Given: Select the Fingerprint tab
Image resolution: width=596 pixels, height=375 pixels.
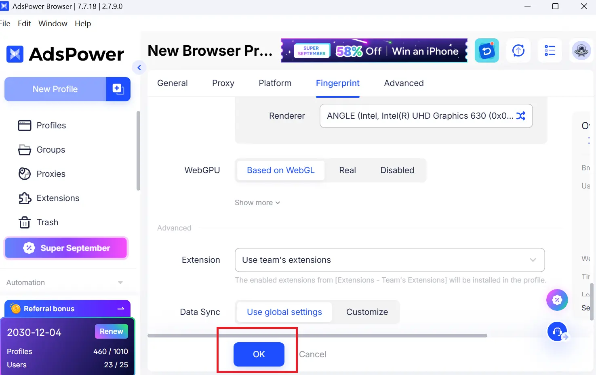Looking at the screenshot, I should (x=338, y=83).
